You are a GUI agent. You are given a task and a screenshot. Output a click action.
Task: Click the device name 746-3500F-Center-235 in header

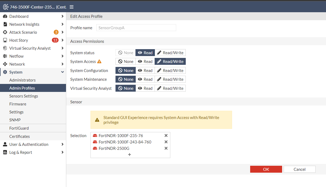(32, 7)
